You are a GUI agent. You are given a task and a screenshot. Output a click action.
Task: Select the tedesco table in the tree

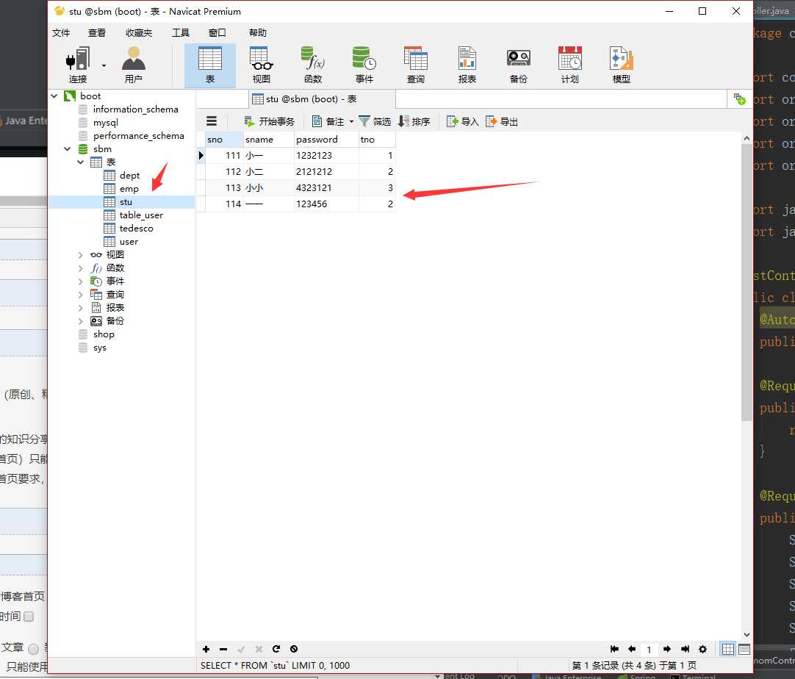click(x=136, y=229)
